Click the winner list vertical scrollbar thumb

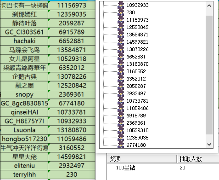209,75
